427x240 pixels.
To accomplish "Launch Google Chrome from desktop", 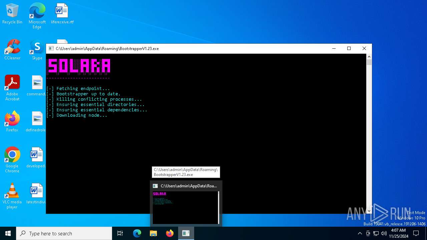I will pos(12,160).
